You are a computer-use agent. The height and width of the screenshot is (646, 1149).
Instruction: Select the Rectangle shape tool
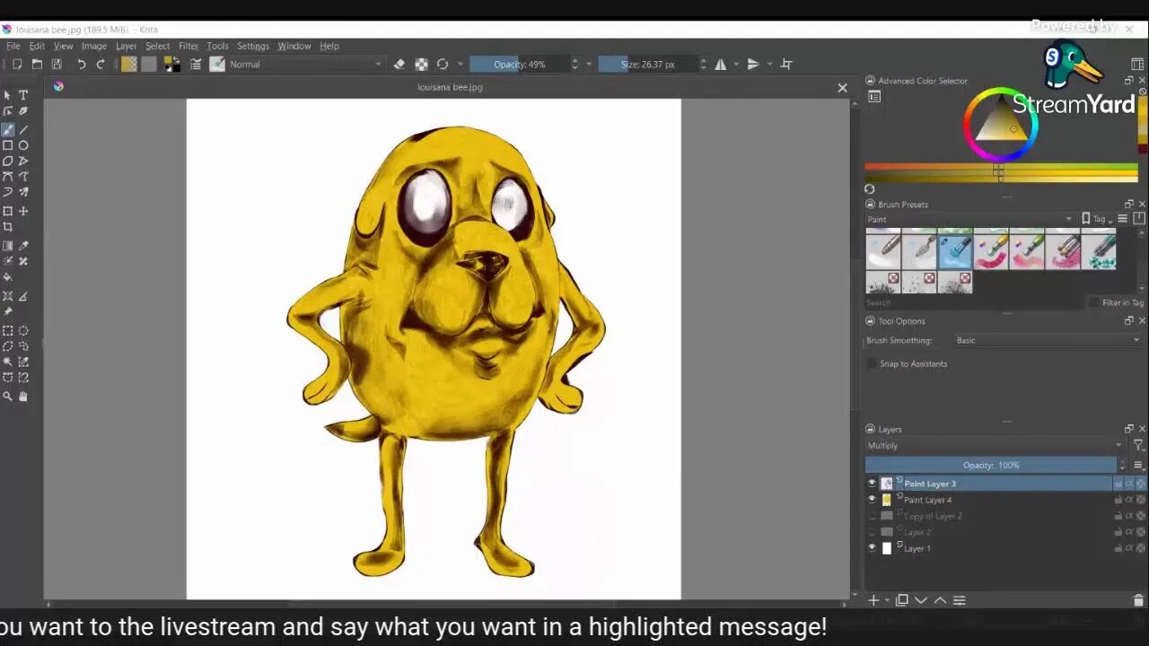click(8, 145)
